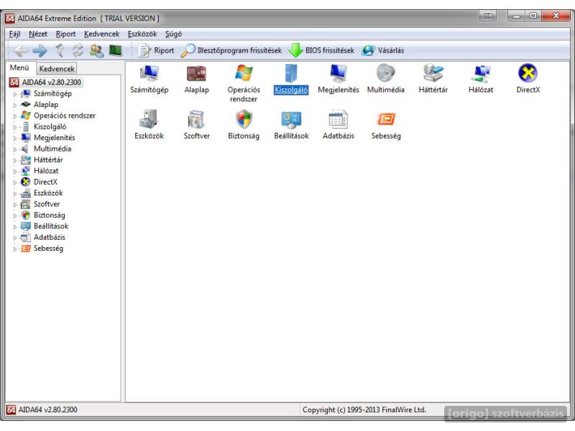
Task: Open the large Alaplap motherboard icon
Action: pyautogui.click(x=196, y=79)
